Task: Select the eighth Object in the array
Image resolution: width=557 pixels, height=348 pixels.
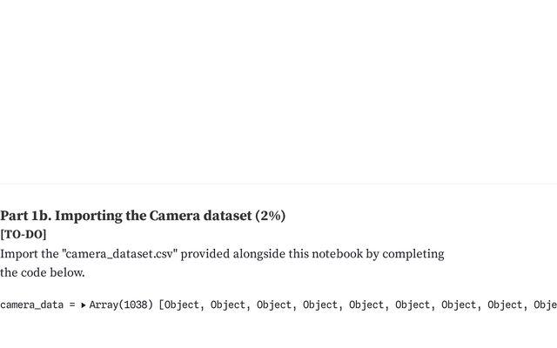Action: click(505, 305)
